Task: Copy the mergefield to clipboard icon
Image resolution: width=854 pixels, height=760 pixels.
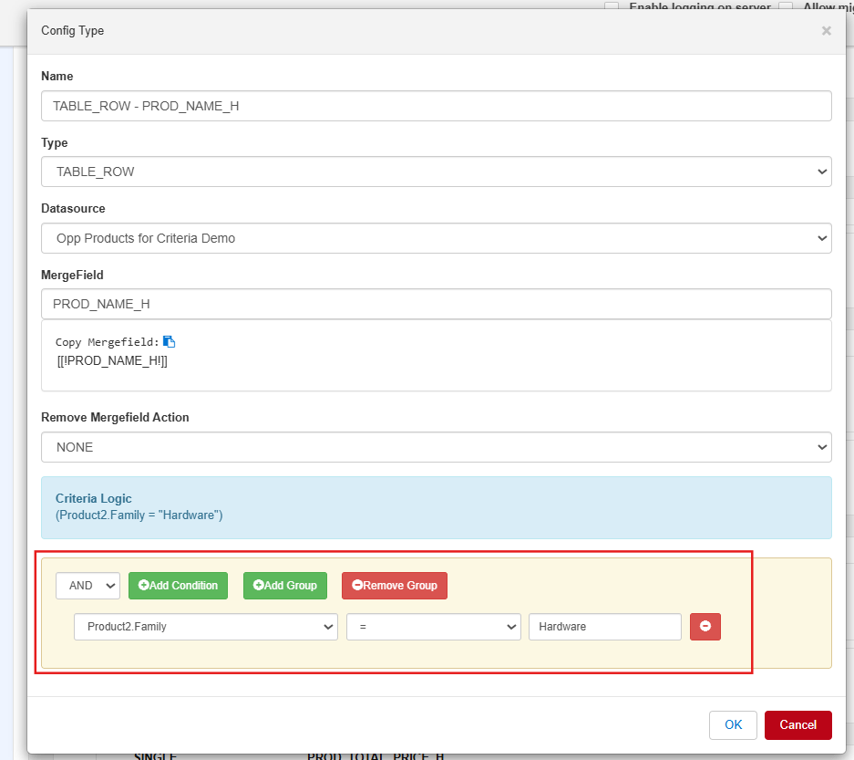Action: [169, 342]
